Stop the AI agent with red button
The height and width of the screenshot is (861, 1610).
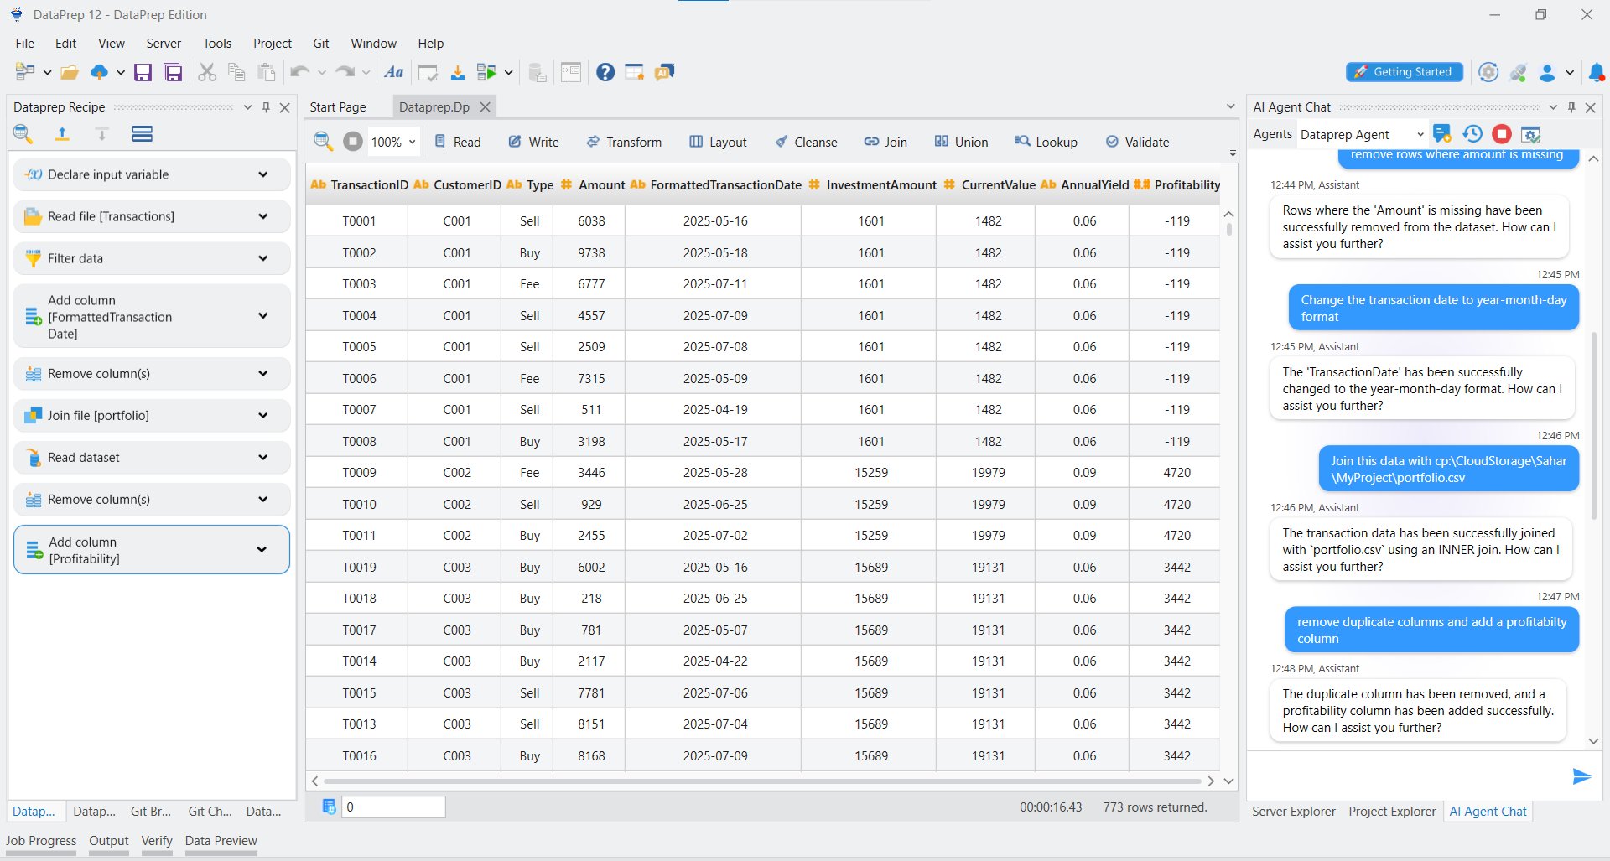point(1502,134)
